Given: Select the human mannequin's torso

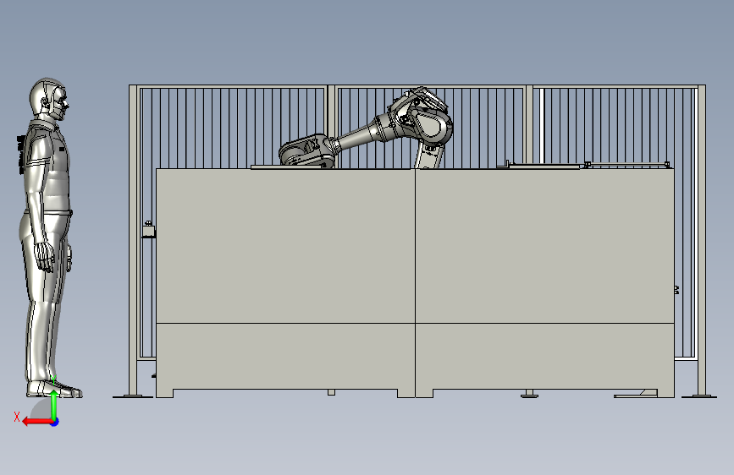Looking at the screenshot, I should click(47, 164).
